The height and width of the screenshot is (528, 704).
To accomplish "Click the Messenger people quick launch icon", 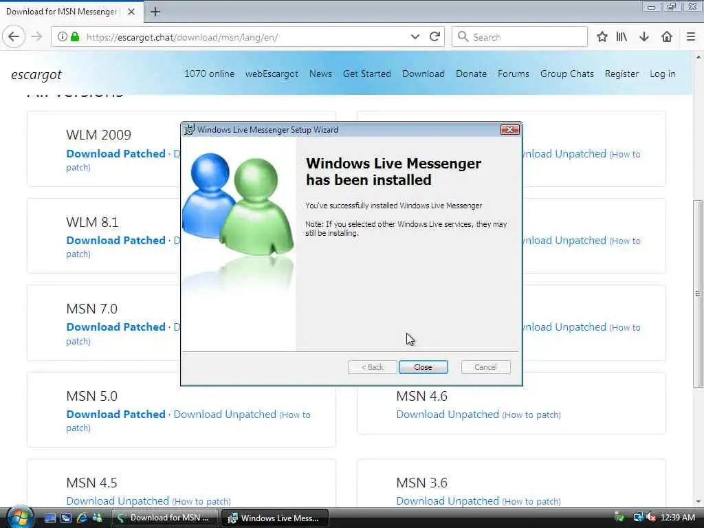I will click(97, 518).
